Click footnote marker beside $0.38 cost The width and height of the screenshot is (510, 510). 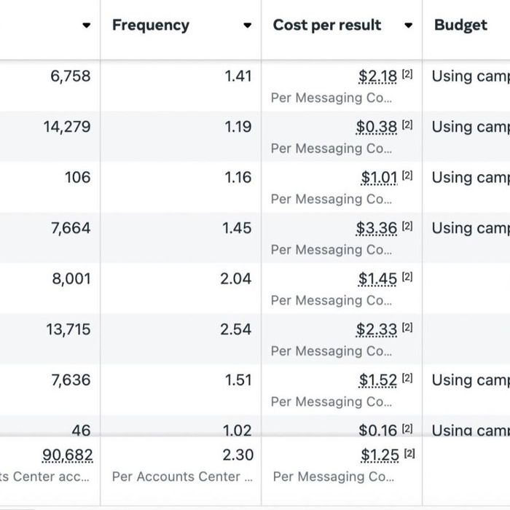[407, 126]
